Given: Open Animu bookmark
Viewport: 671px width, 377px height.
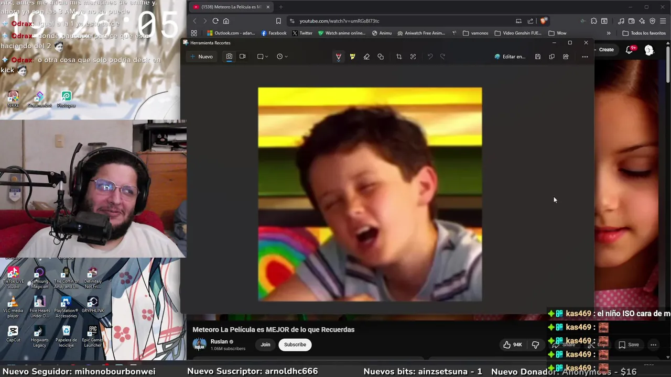Looking at the screenshot, I should click(382, 33).
